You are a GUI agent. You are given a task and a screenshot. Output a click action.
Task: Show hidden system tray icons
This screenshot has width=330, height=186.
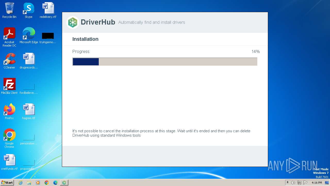[287, 183]
